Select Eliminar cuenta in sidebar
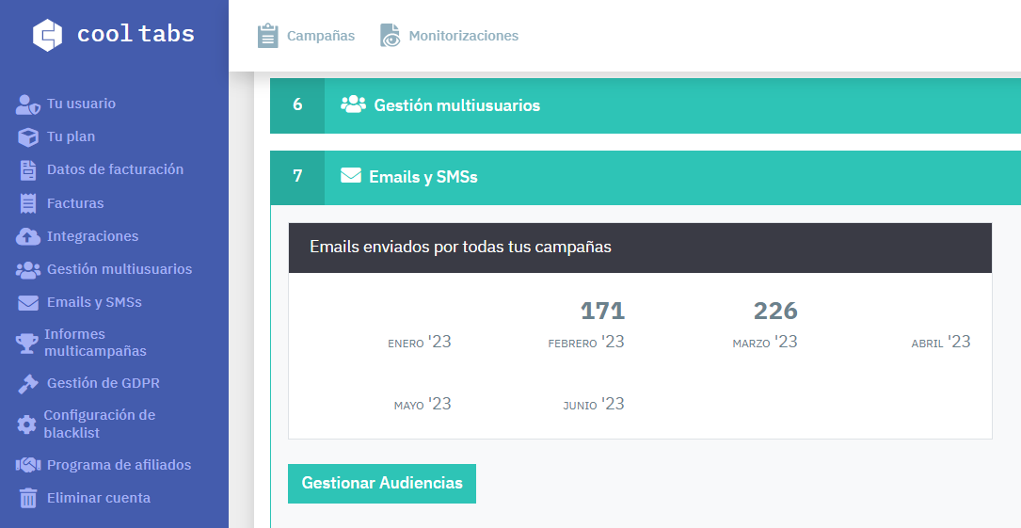This screenshot has height=528, width=1021. (x=98, y=498)
